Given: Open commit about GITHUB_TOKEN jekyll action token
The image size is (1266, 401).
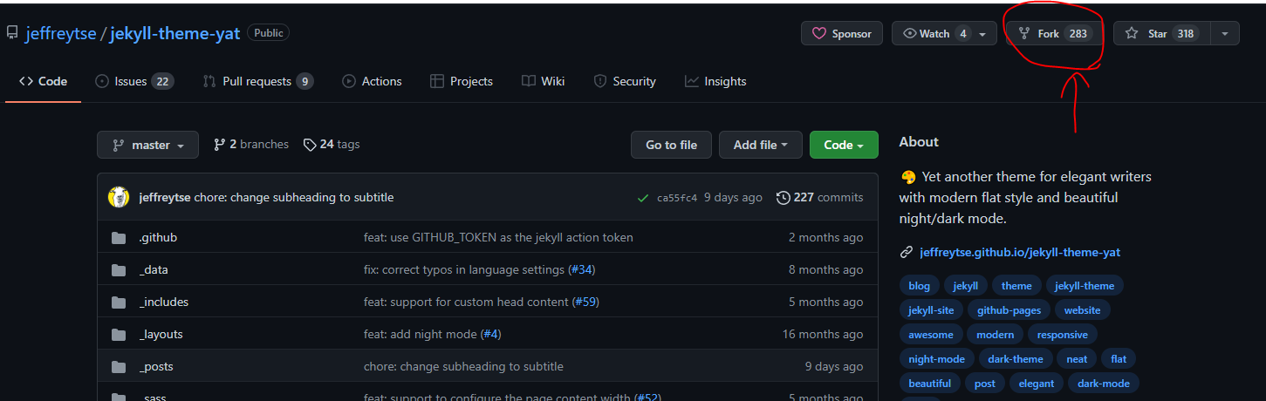Looking at the screenshot, I should click(498, 237).
